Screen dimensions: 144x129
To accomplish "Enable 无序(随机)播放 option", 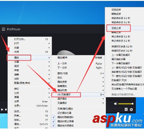I will [x=78, y=109].
